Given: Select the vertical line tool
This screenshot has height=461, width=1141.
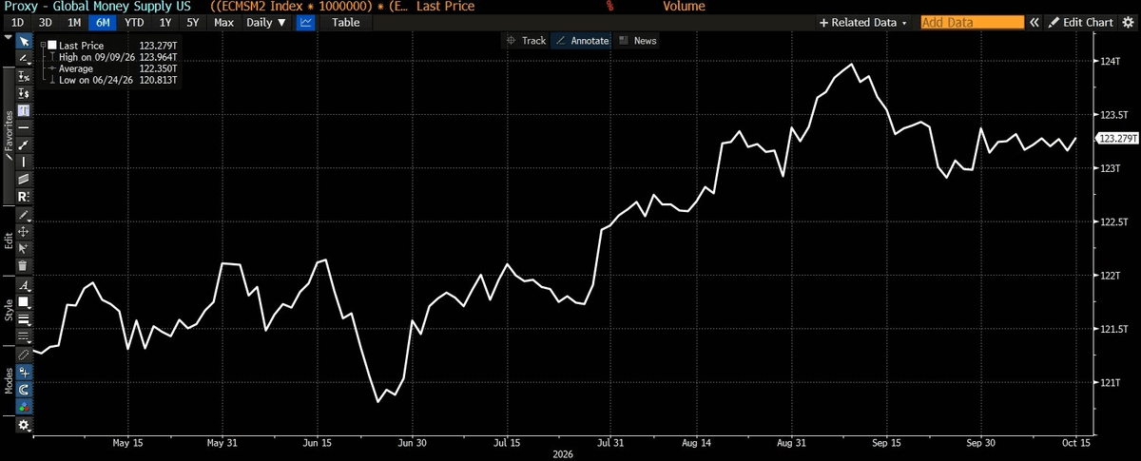Looking at the screenshot, I should pyautogui.click(x=24, y=162).
